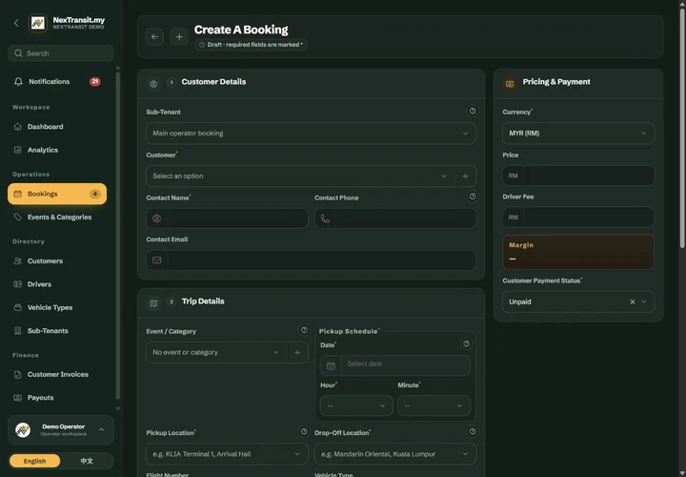Open Payouts page
Screen dimensions: 686x477
click(x=57, y=398)
